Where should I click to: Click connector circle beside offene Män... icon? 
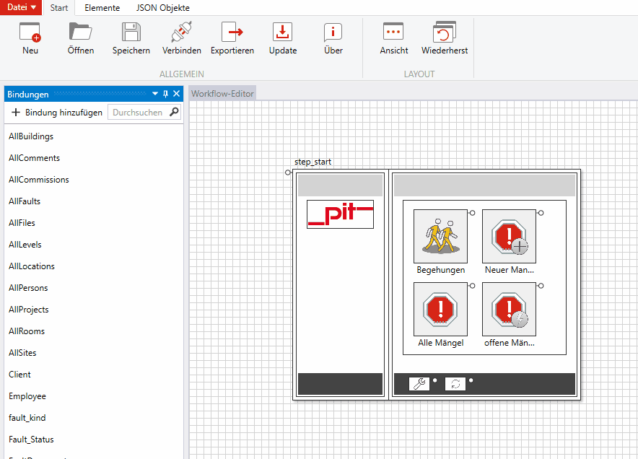(x=541, y=286)
